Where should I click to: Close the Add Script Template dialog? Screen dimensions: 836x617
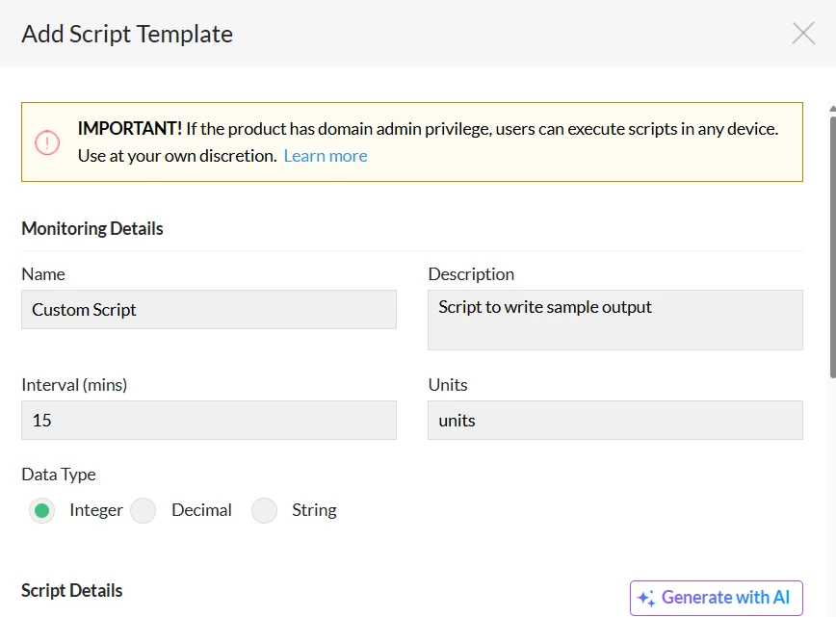click(x=803, y=34)
